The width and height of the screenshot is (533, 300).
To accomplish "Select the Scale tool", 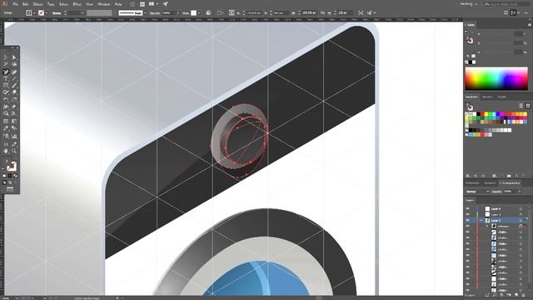I will pos(14,100).
